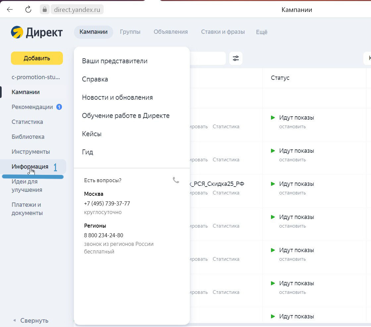The height and width of the screenshot is (327, 371).
Task: Open the filter settings sliders icon
Action: point(236,58)
